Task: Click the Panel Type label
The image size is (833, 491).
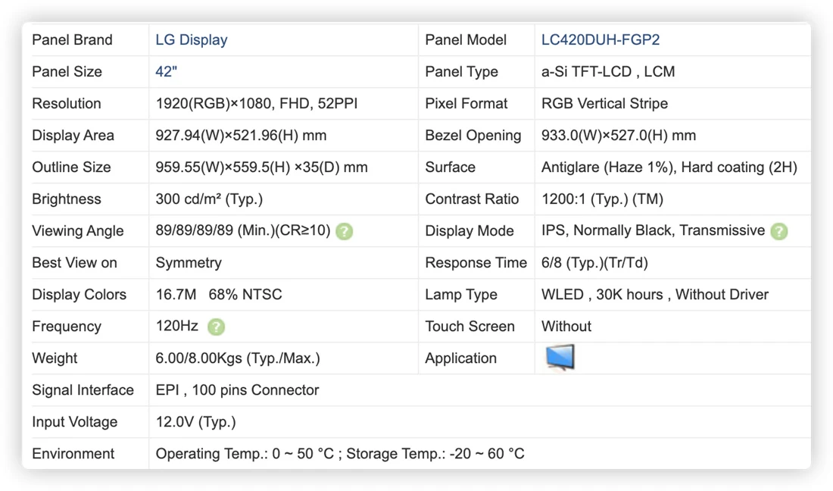Action: point(462,72)
